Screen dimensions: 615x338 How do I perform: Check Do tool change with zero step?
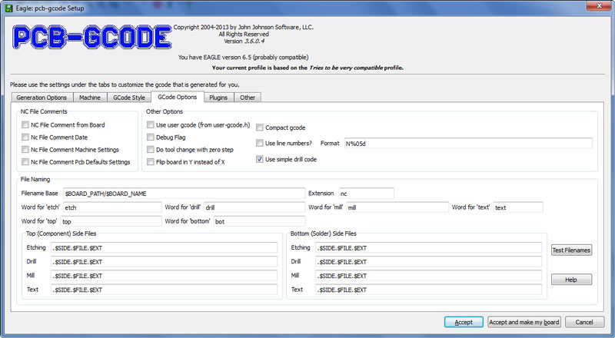click(150, 149)
